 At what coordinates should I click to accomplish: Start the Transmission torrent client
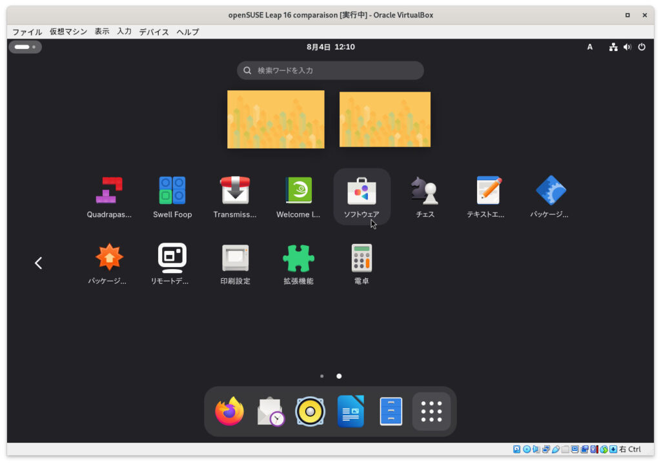pyautogui.click(x=235, y=197)
